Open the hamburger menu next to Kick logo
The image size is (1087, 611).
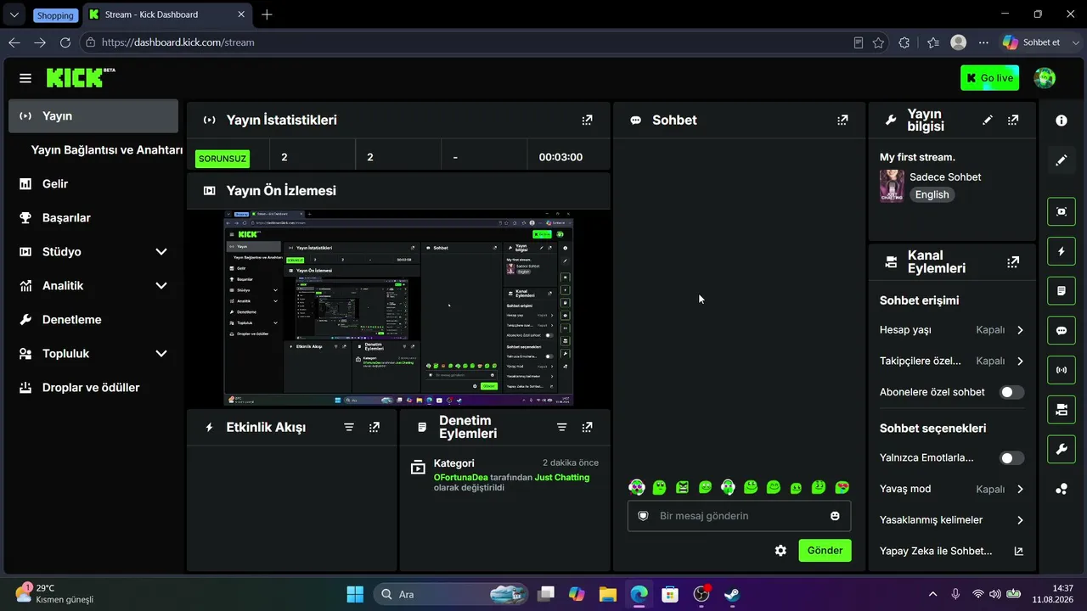pos(25,78)
